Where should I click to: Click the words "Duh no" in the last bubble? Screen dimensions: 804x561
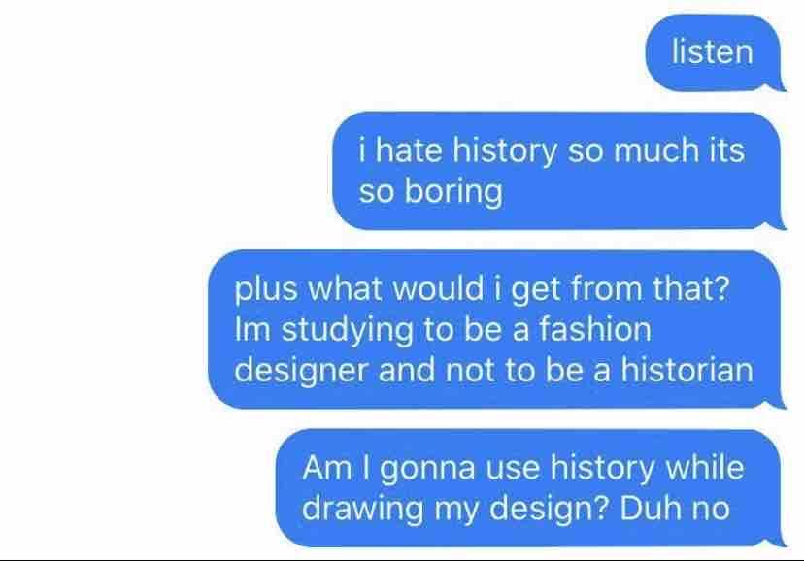pos(675,509)
